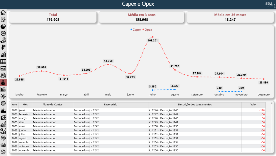The image size is (276, 156).
Task: Open the target bullseye sidebar icon
Action: click(x=3, y=103)
